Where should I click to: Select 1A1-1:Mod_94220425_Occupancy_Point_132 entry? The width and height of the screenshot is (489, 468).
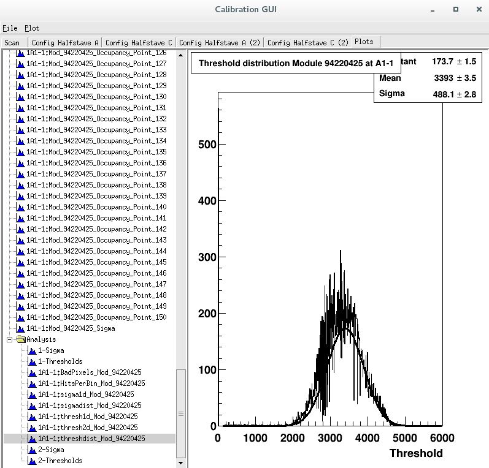coord(96,119)
